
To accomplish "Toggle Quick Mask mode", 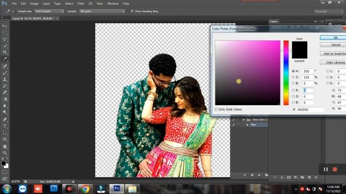I will (5, 172).
